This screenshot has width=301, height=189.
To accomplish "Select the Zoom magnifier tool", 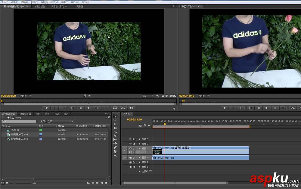I will [115, 155].
